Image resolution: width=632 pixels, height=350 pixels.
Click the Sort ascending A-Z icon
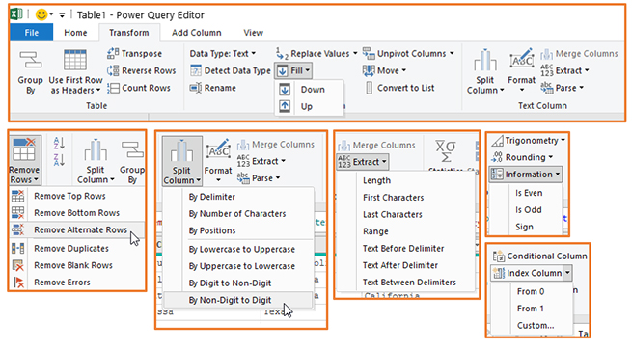[59, 143]
